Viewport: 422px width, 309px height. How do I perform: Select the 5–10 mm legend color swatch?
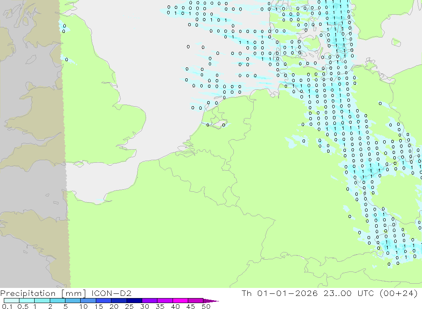(73, 301)
